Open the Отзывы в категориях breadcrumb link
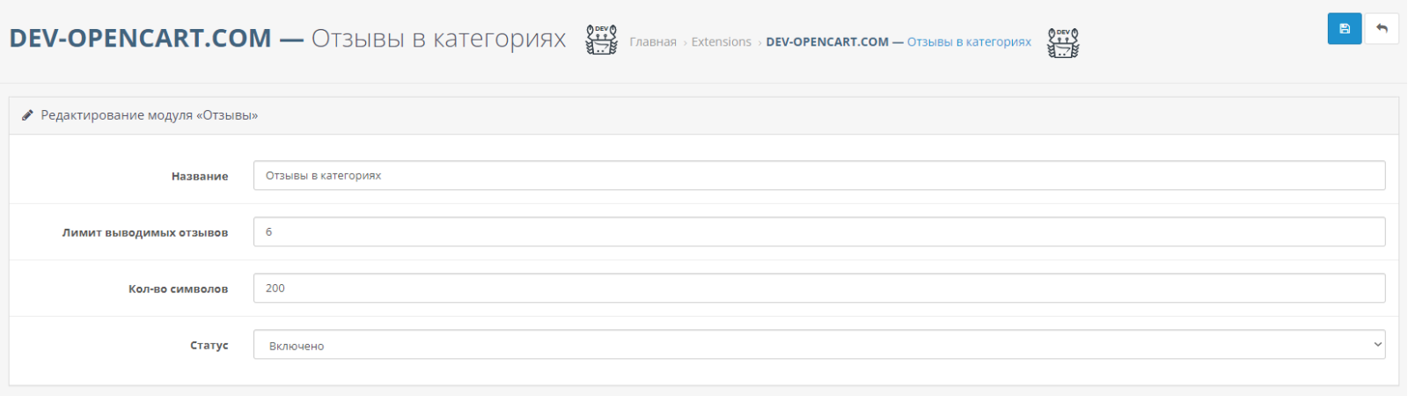Image resolution: width=1408 pixels, height=396 pixels. tap(898, 41)
